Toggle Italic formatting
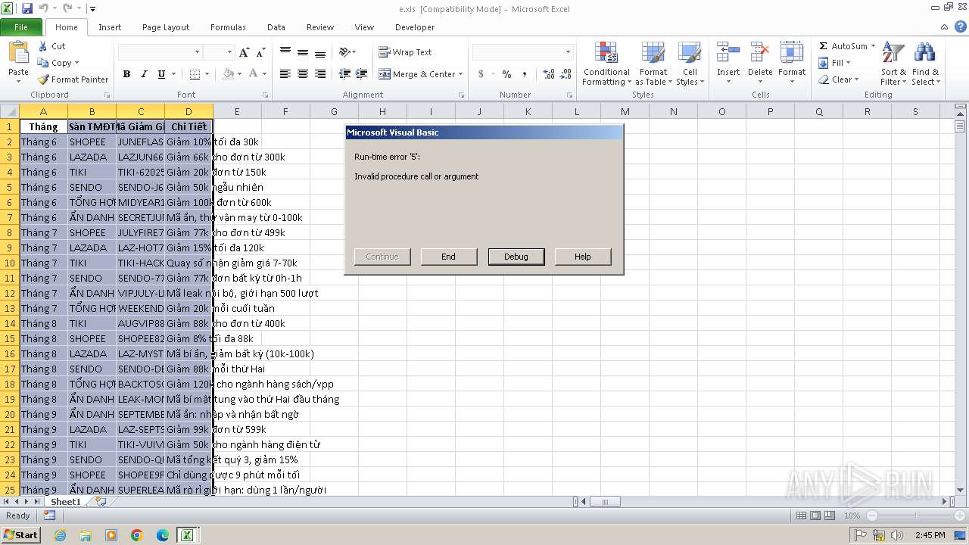Image resolution: width=969 pixels, height=545 pixels. [144, 74]
